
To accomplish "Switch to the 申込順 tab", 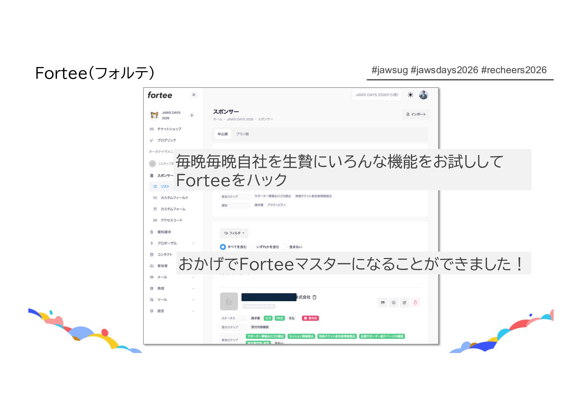I will click(223, 134).
